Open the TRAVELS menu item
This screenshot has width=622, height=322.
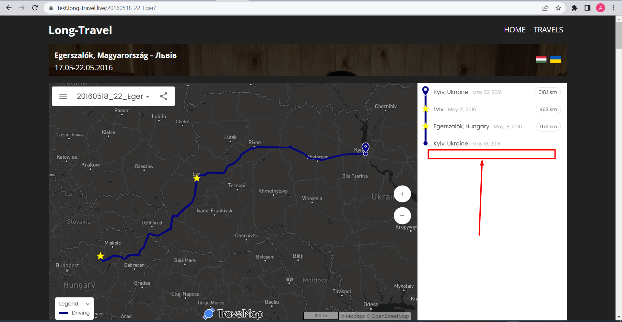[548, 29]
